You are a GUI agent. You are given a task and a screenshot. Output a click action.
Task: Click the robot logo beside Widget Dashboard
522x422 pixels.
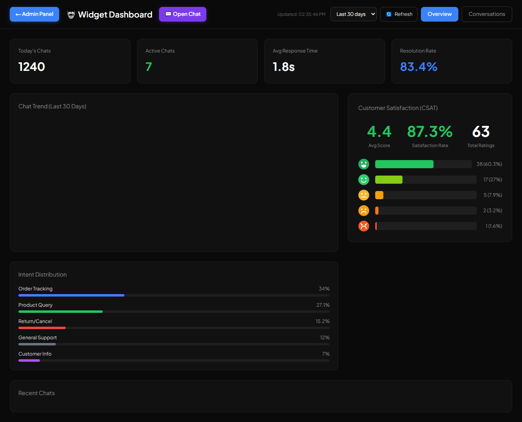(71, 15)
